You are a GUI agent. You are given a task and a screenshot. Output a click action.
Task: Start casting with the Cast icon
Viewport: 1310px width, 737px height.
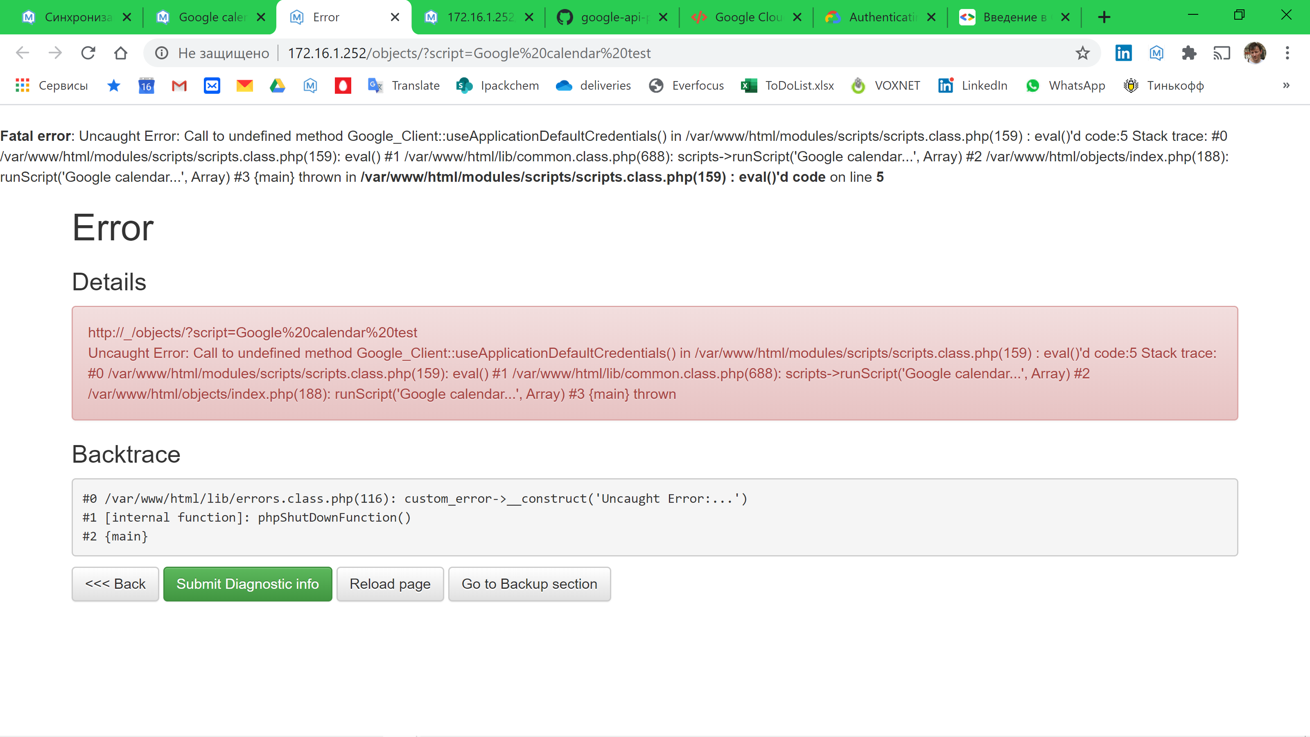[1222, 53]
